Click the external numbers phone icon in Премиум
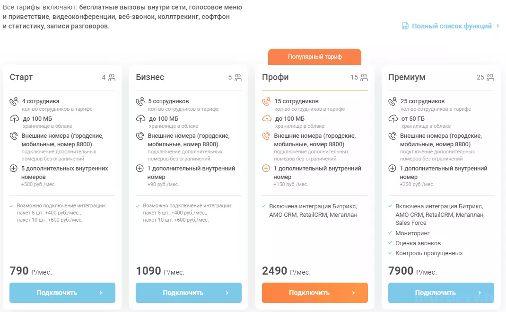 pos(393,136)
